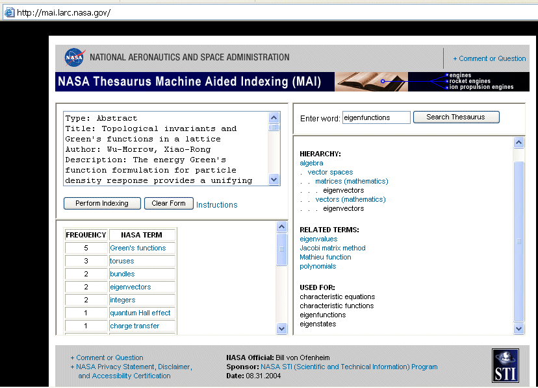Image resolution: width=538 pixels, height=388 pixels.
Task: Click the Enter word text field
Action: (376, 118)
